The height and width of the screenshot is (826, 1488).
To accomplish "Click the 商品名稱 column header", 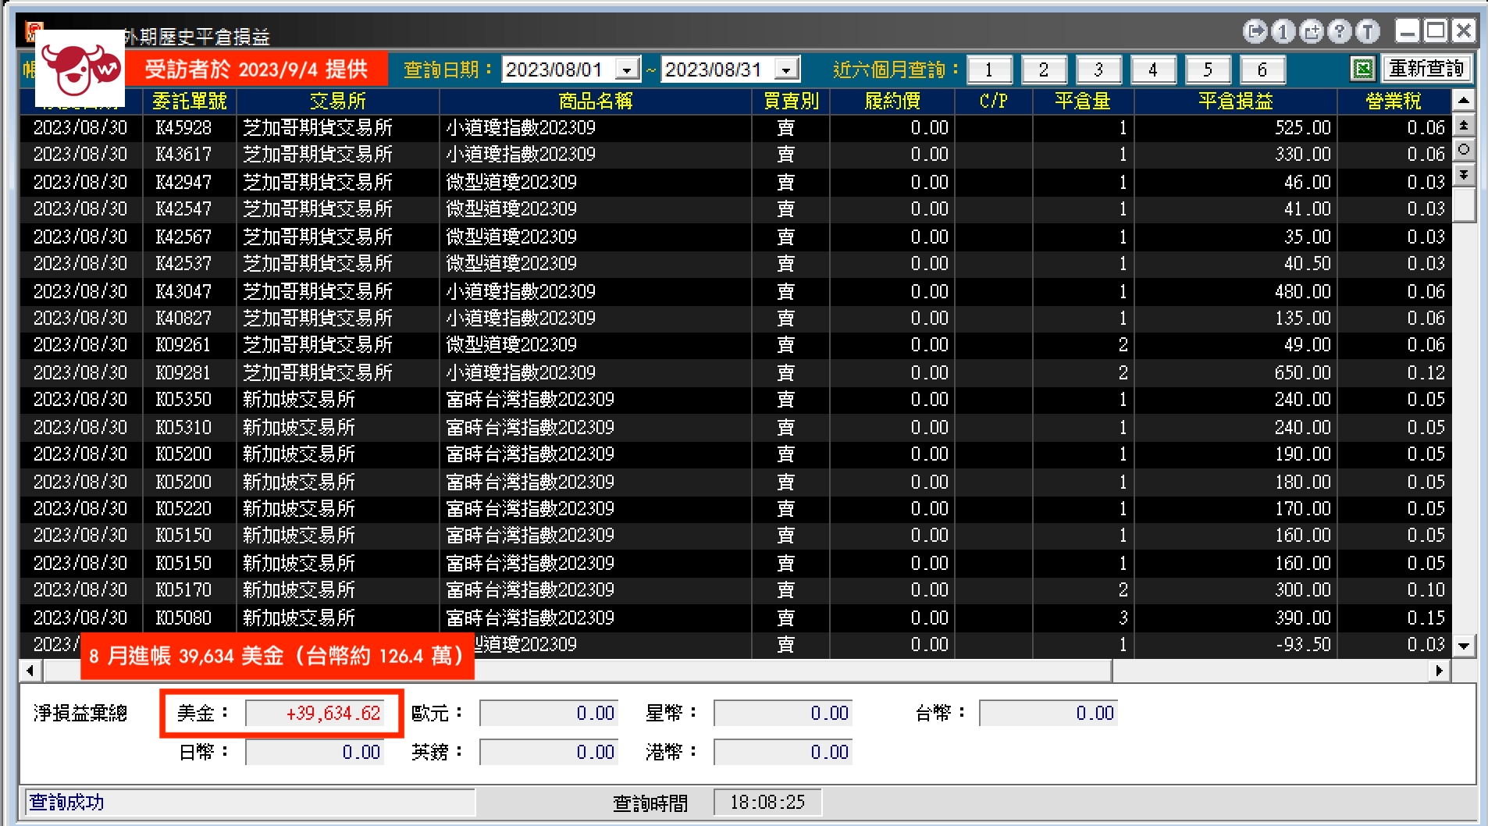I will click(x=595, y=101).
